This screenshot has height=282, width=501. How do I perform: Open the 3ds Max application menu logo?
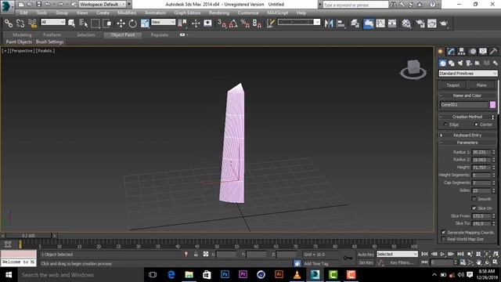click(7, 7)
